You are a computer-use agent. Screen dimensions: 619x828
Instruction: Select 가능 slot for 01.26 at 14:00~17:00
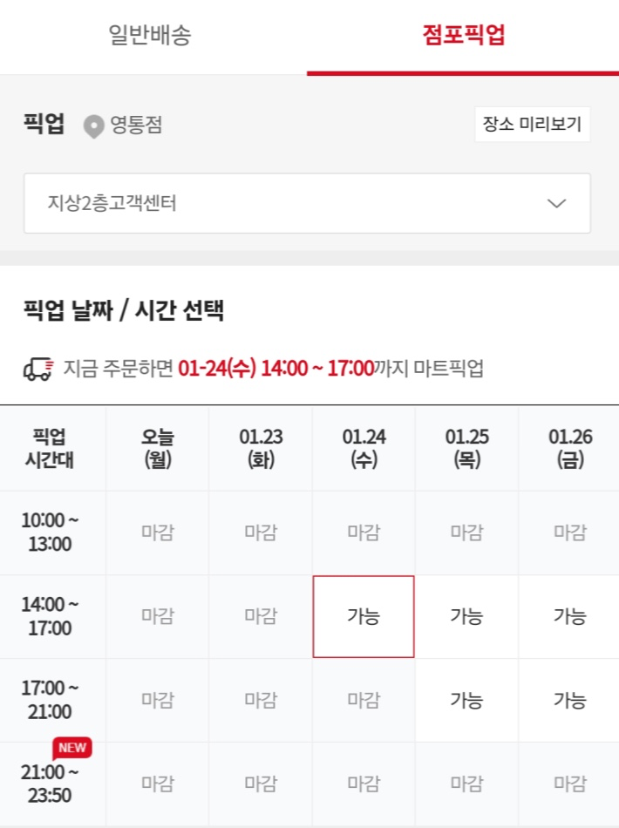tap(568, 616)
